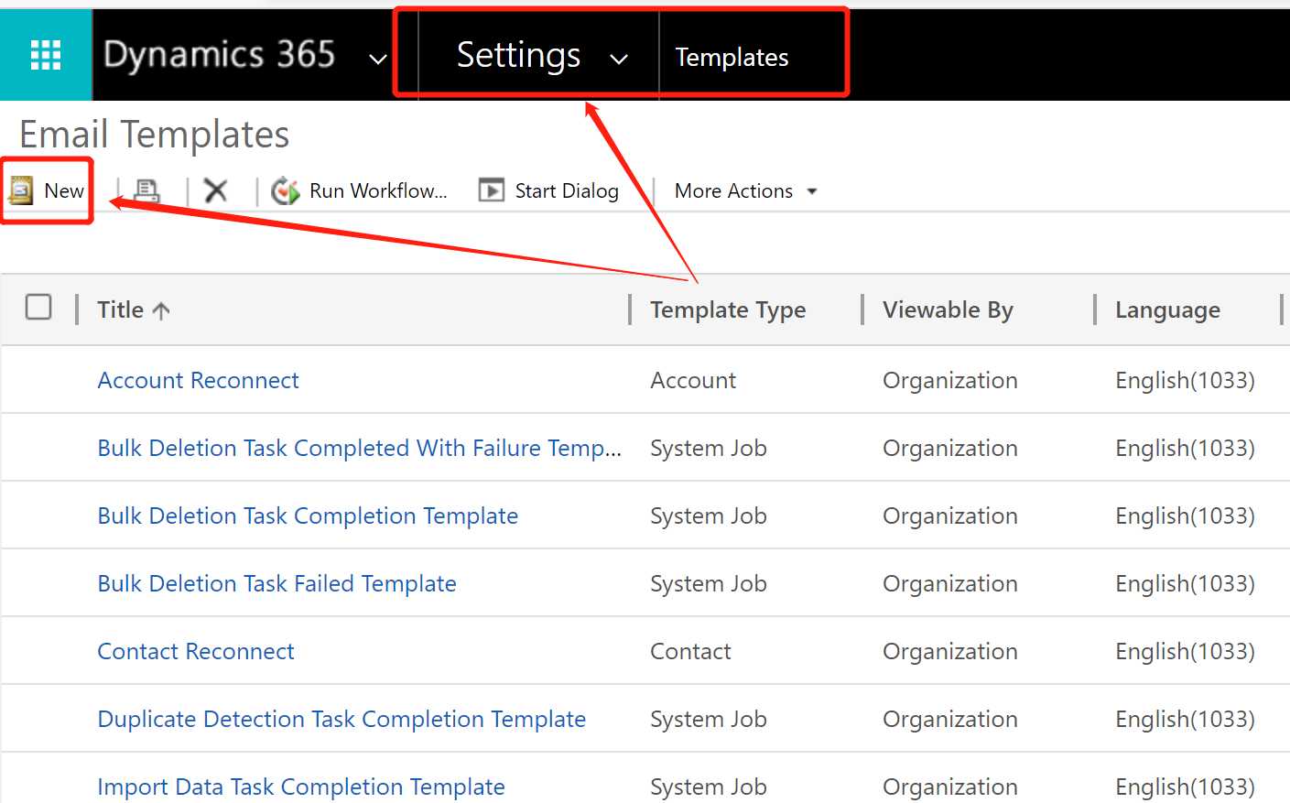Click English(1033) in Bulk Deletion Completion row

click(x=1185, y=515)
